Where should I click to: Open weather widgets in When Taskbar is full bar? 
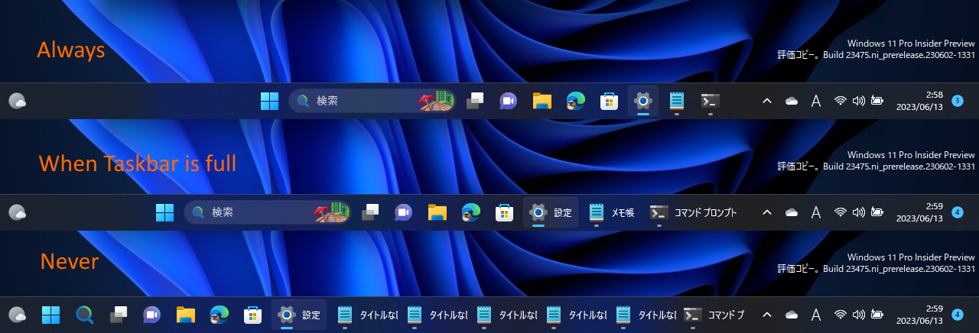(x=18, y=212)
